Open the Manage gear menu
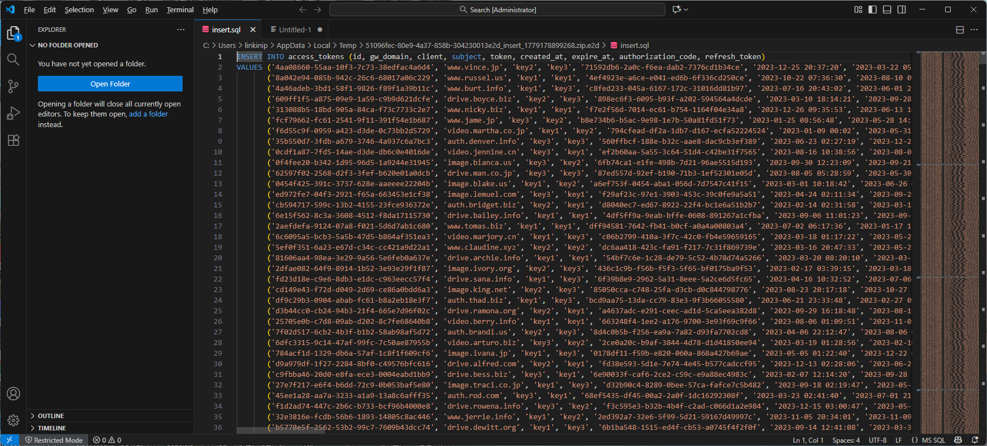This screenshot has width=987, height=446. pyautogui.click(x=13, y=420)
